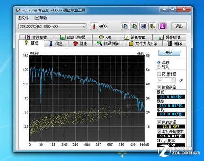Click the benchmark graph area

[x=87, y=98]
